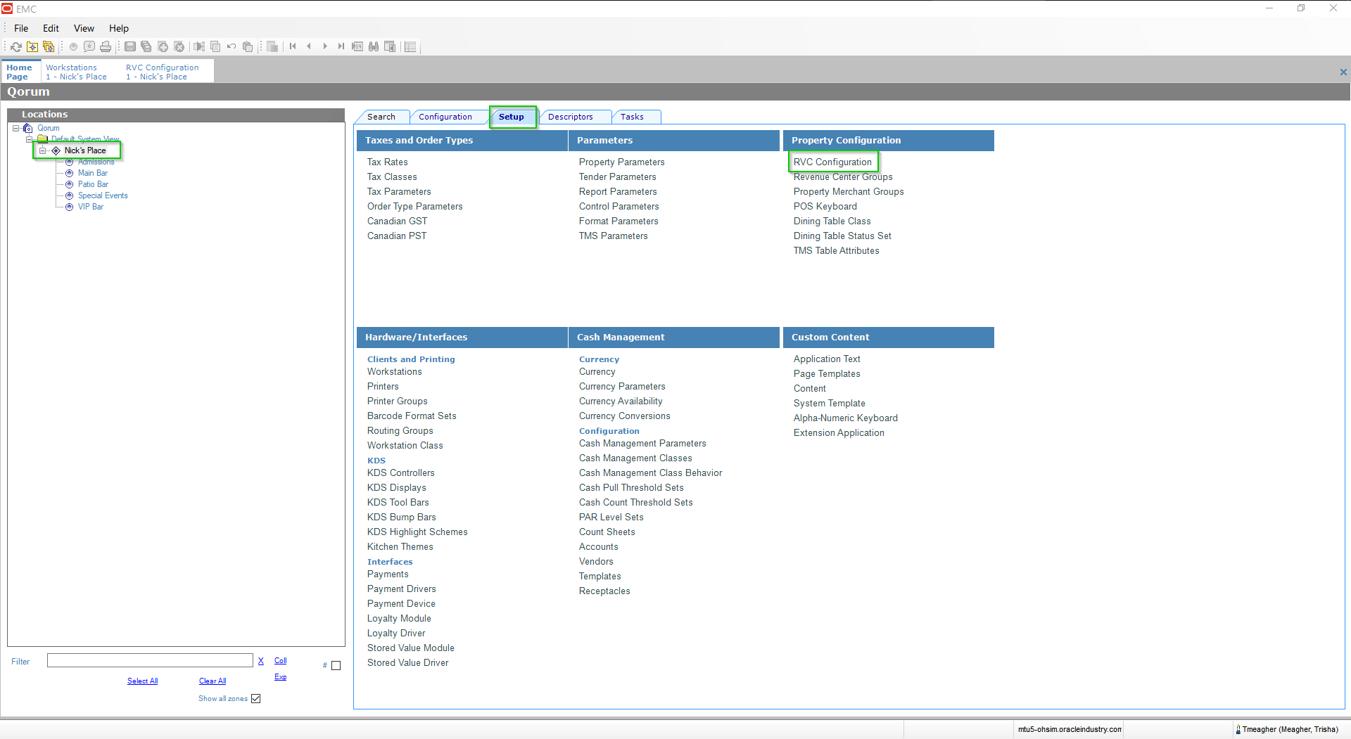Screen dimensions: 1351x739
Task: Open KDS Displays
Action: click(x=397, y=488)
